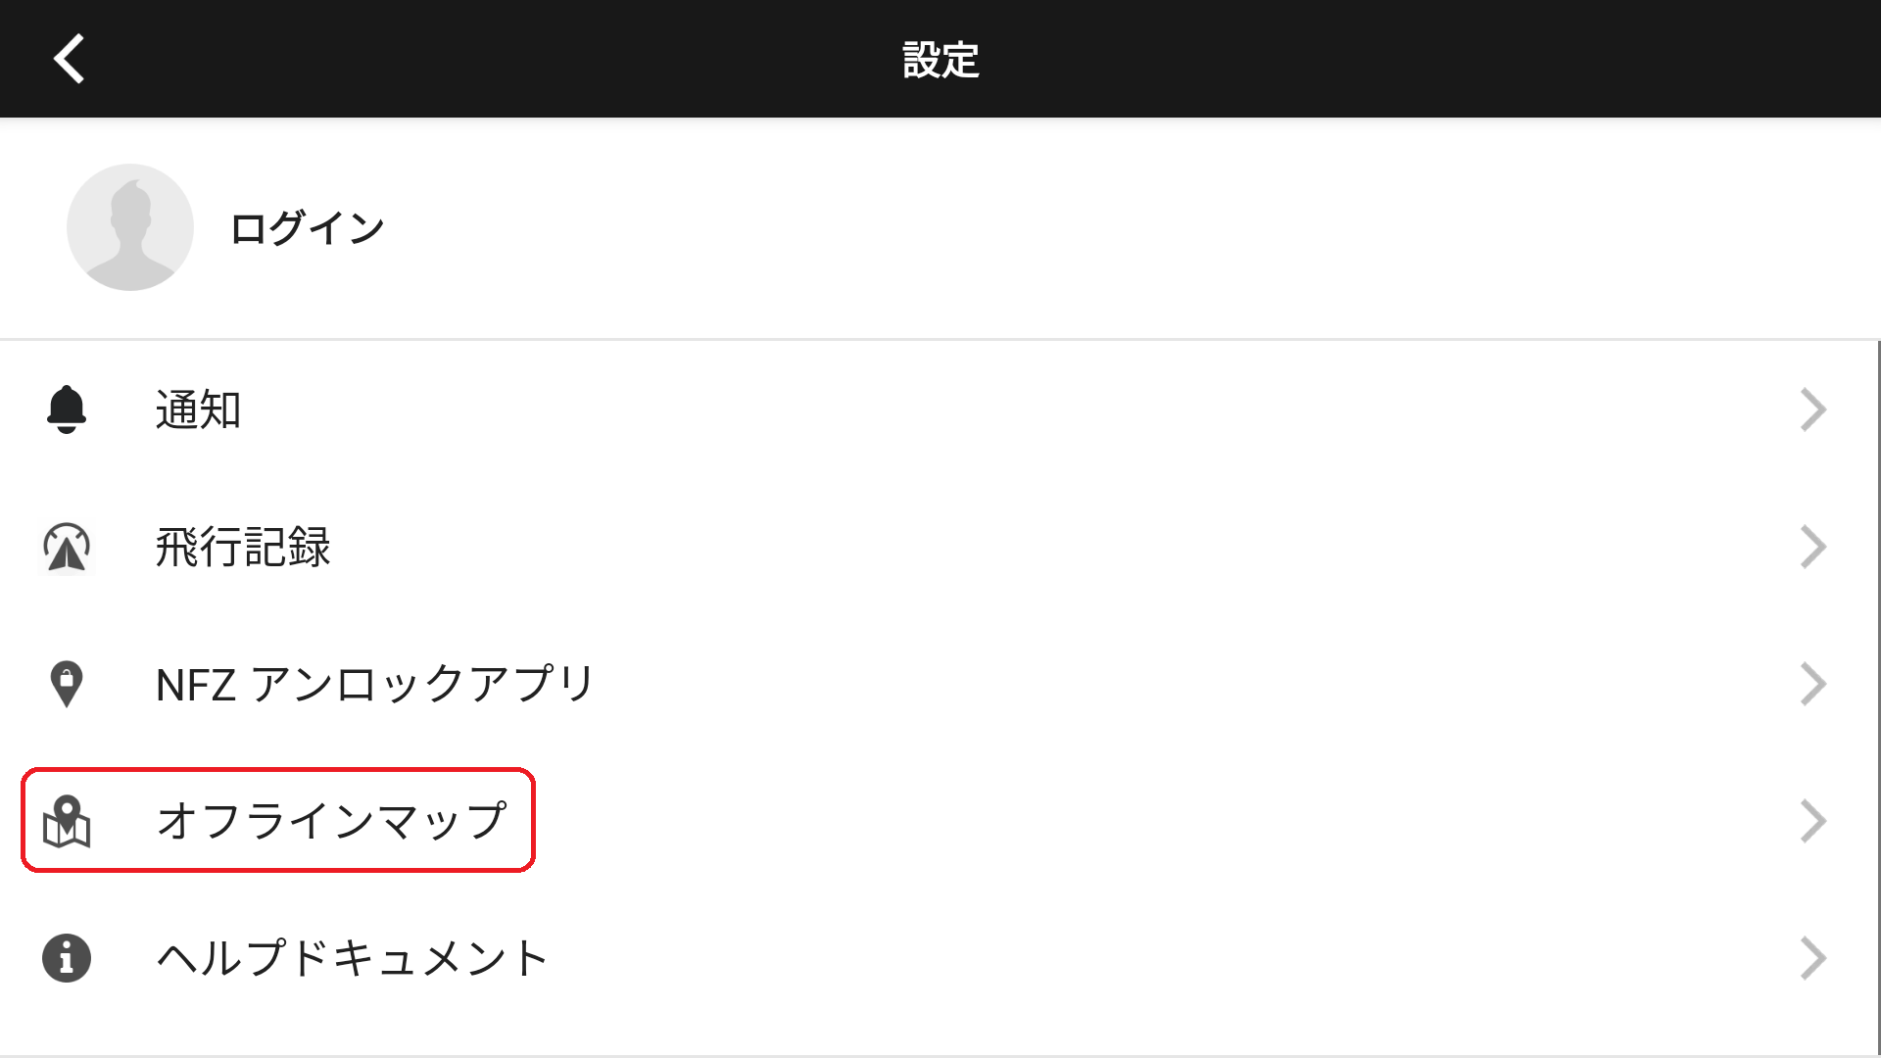This screenshot has height=1058, width=1881.
Task: Click the notification bell icon
Action: 67,409
